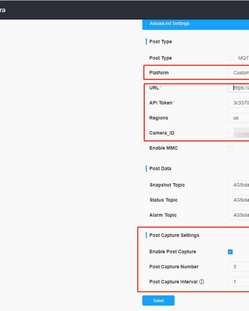This screenshot has height=311, width=249.
Task: Click the Enable MMC label text
Action: [x=163, y=148]
